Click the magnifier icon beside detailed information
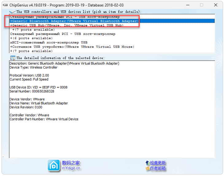The image size is (224, 176). (13, 58)
